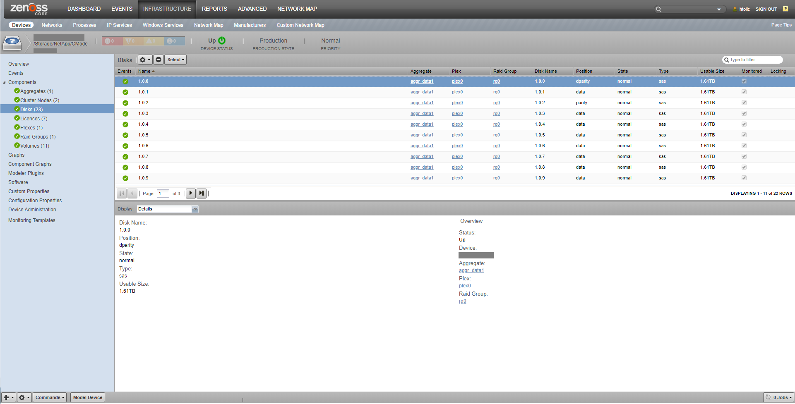
Task: Toggle Monitored checkbox for disk 1.0.4
Action: click(744, 124)
